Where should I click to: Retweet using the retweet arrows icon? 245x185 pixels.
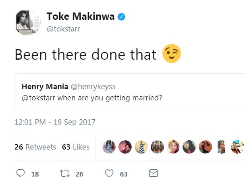(x=64, y=173)
